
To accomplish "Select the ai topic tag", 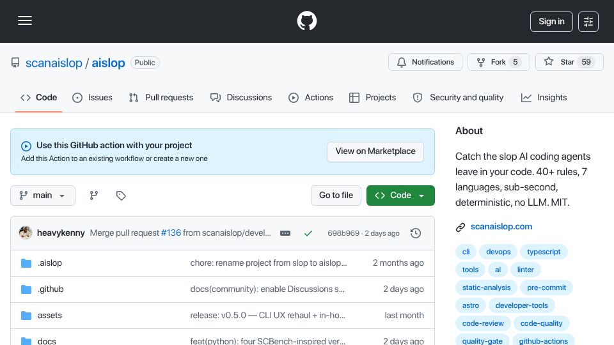I will [498, 270].
